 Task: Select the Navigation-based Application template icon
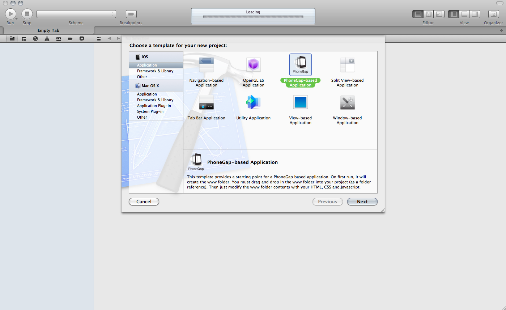click(x=206, y=65)
